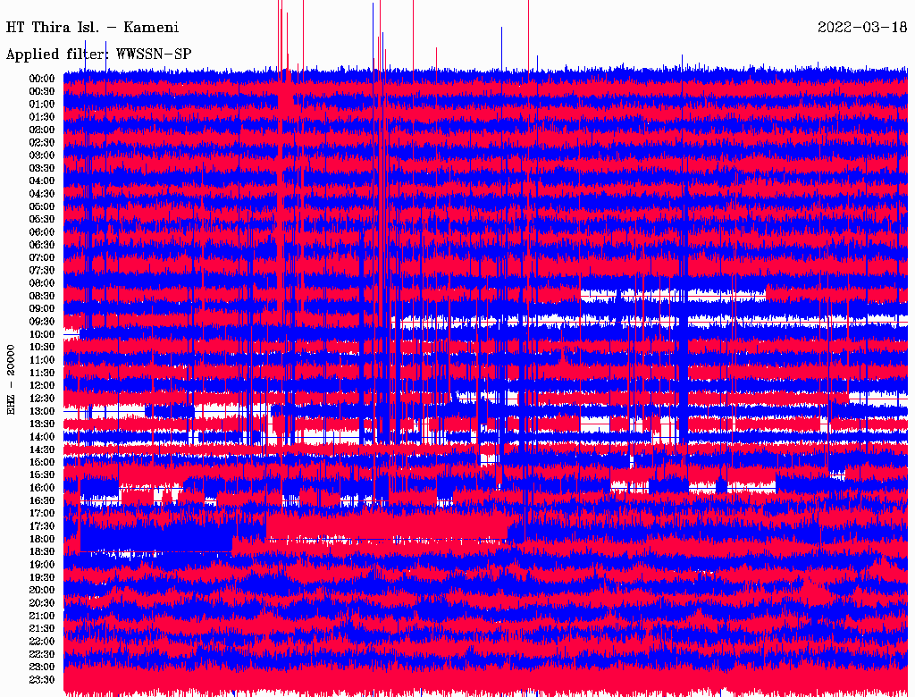Select the 11:00 time row label
Viewport: 915px width, 697px height.
[x=42, y=360]
